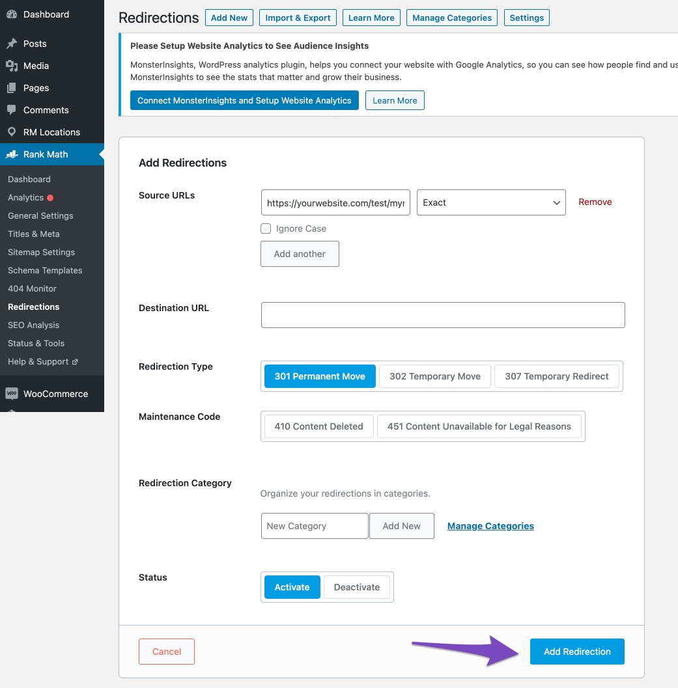Click the Pages icon in sidebar
Screen dimensions: 678x688
point(12,88)
